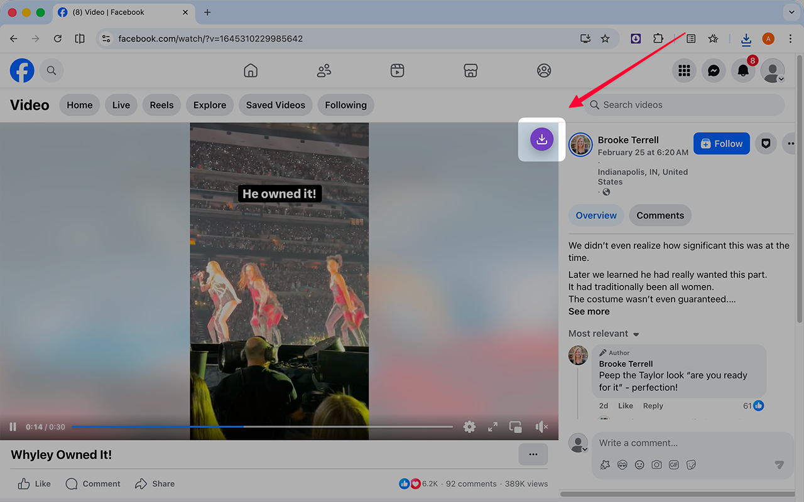This screenshot has width=804, height=502.
Task: Reload the page in Chrome
Action: coord(57,39)
